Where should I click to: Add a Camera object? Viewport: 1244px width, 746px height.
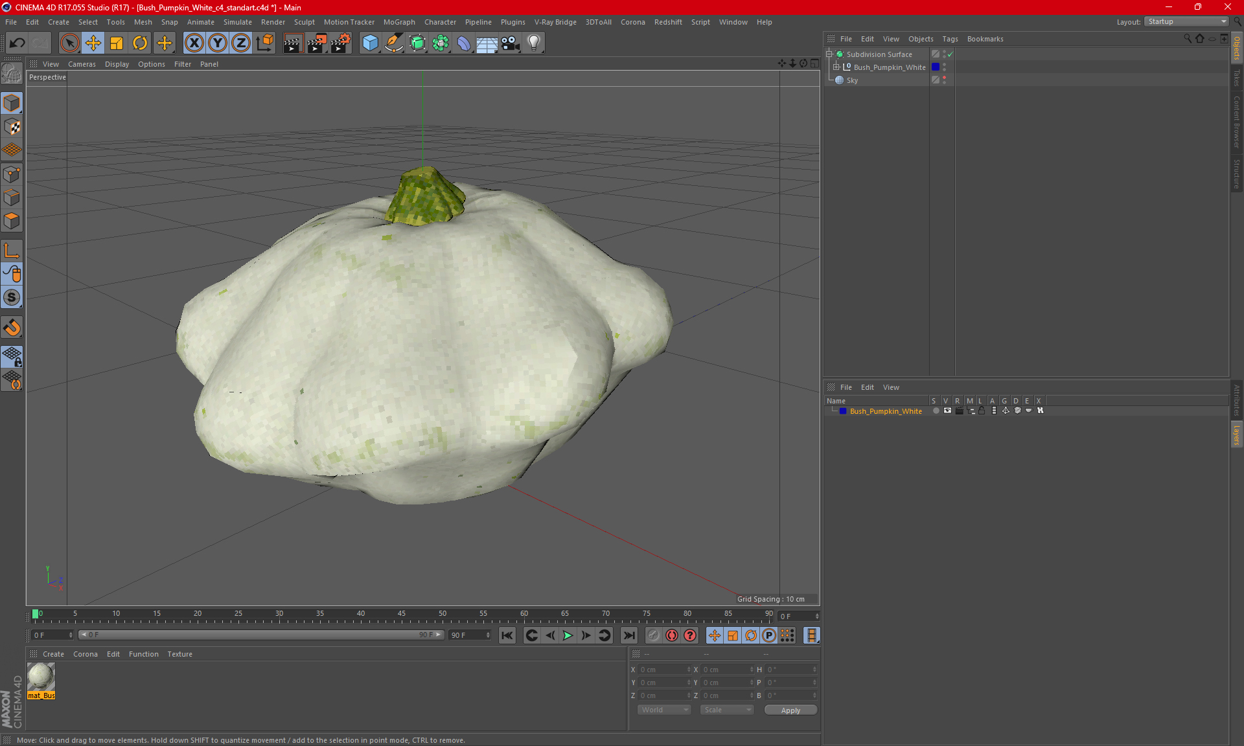coord(511,43)
